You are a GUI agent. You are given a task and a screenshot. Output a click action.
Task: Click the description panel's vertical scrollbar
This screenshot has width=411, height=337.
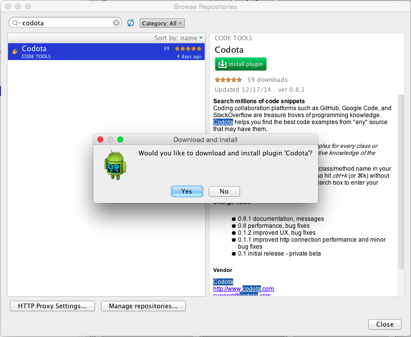(401, 182)
